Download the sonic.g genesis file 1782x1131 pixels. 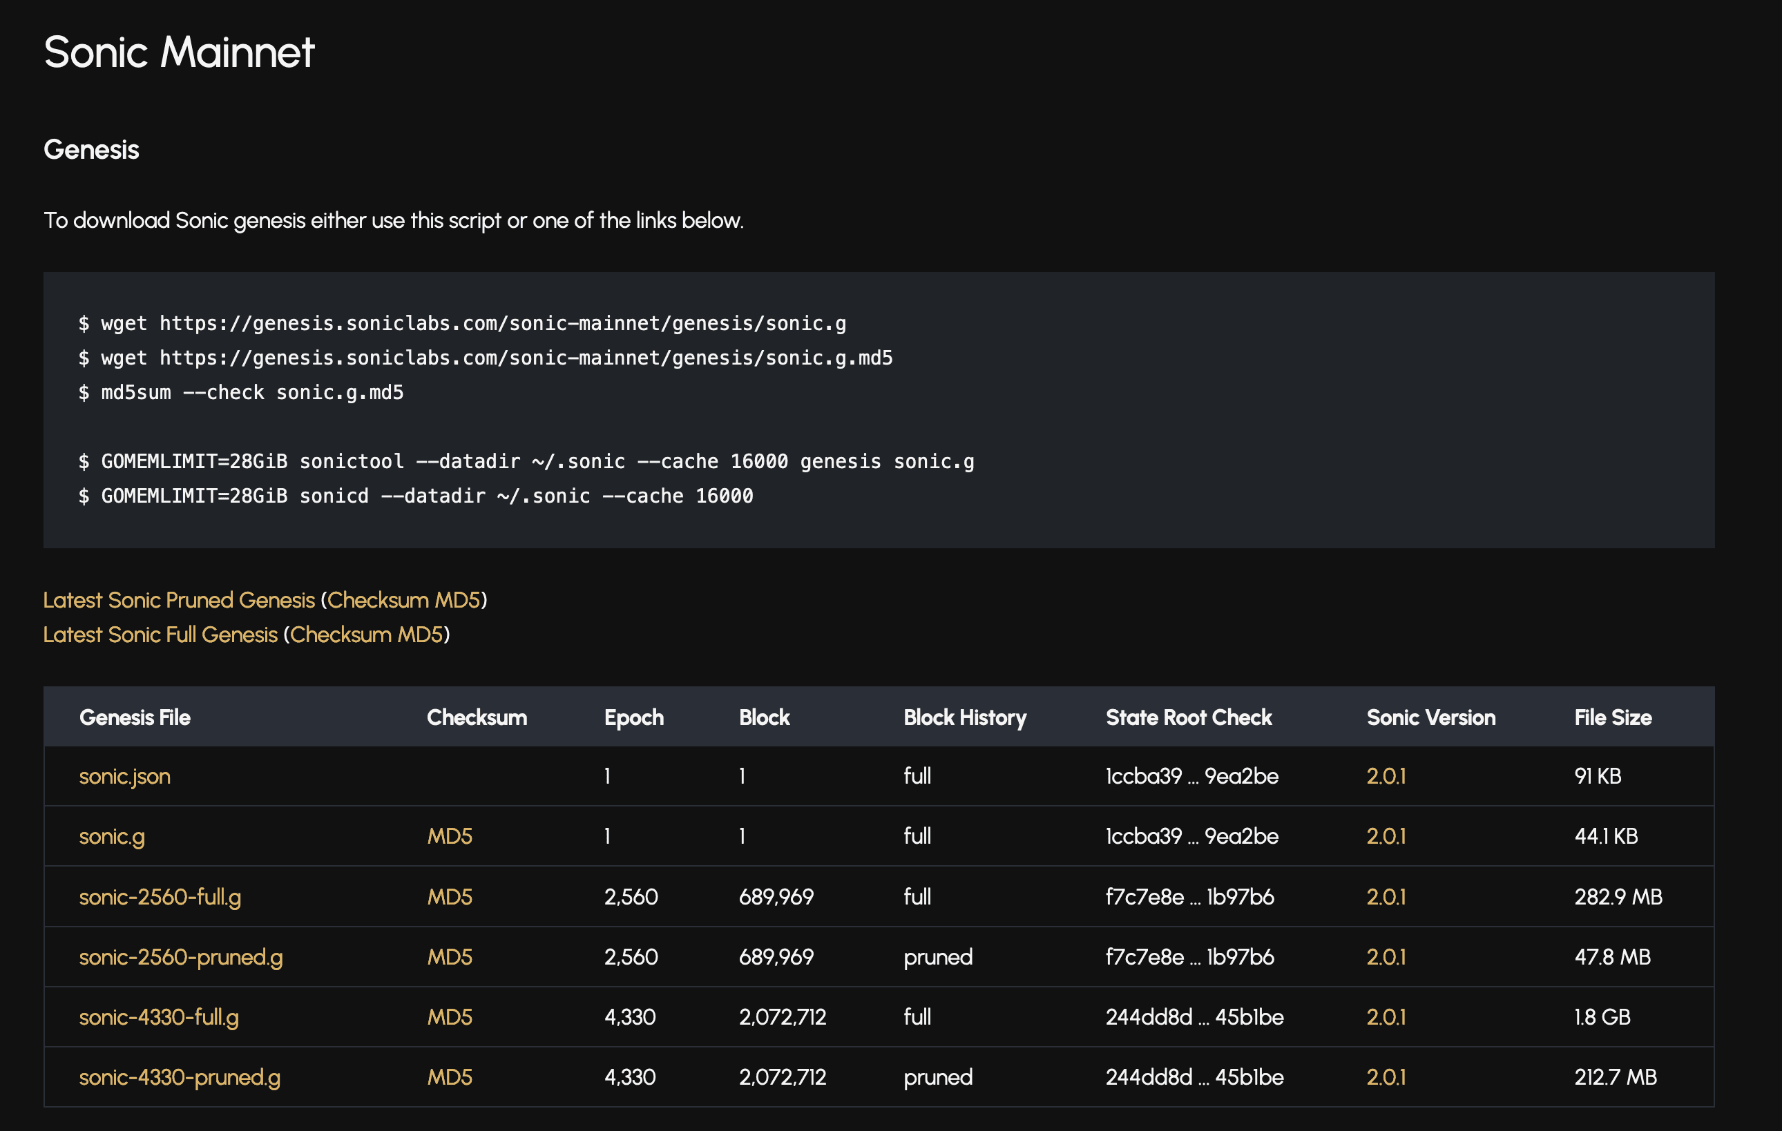(112, 836)
